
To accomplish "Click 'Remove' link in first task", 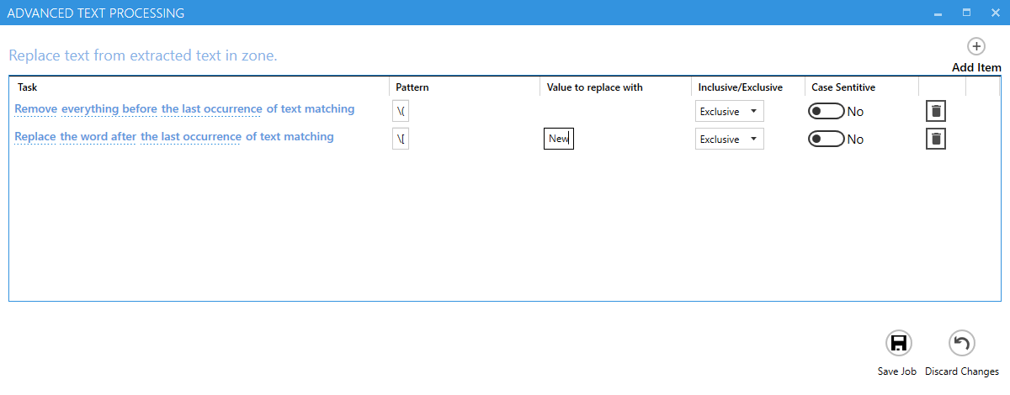I will (35, 109).
